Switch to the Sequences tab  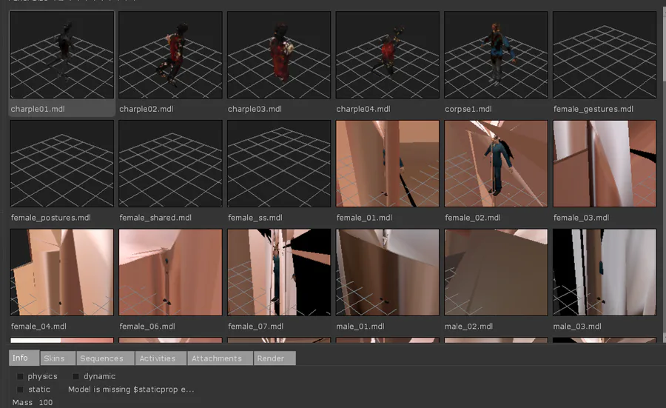[105, 358]
